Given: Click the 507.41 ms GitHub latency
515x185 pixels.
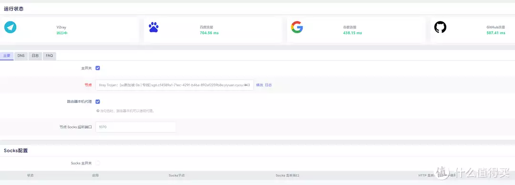Looking at the screenshot, I should (495, 33).
